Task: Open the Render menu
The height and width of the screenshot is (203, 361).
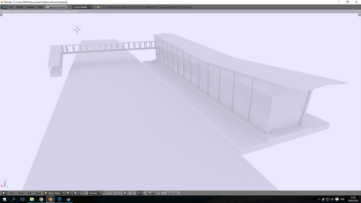Action: click(x=20, y=7)
